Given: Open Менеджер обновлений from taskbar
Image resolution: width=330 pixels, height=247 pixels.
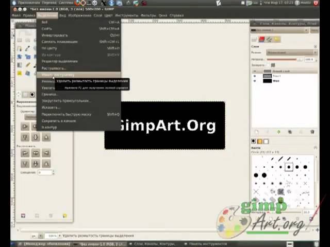Looking at the screenshot, I should point(45,244).
